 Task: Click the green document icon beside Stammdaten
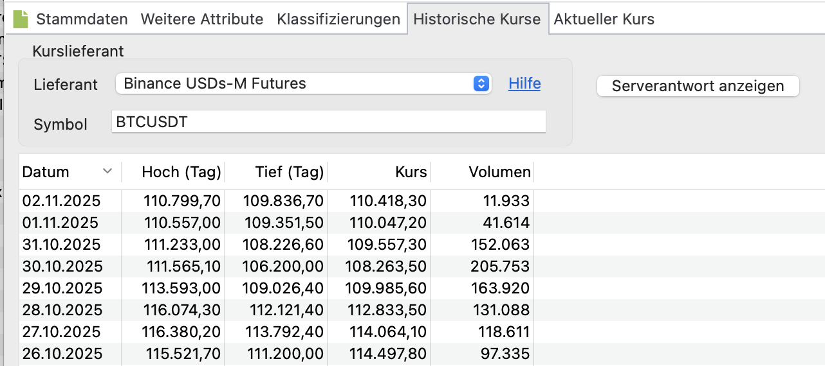pos(21,19)
